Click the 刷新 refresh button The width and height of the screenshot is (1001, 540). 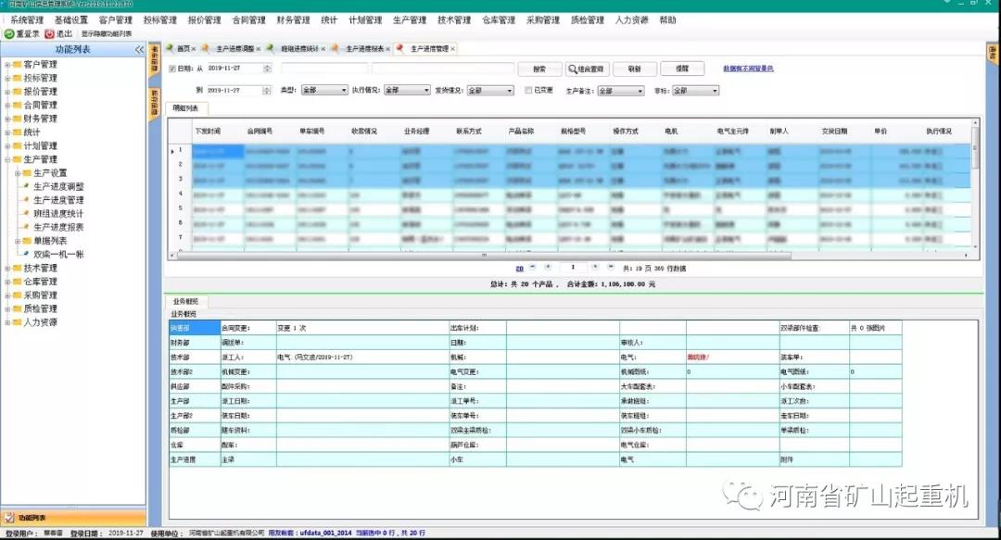(x=635, y=69)
